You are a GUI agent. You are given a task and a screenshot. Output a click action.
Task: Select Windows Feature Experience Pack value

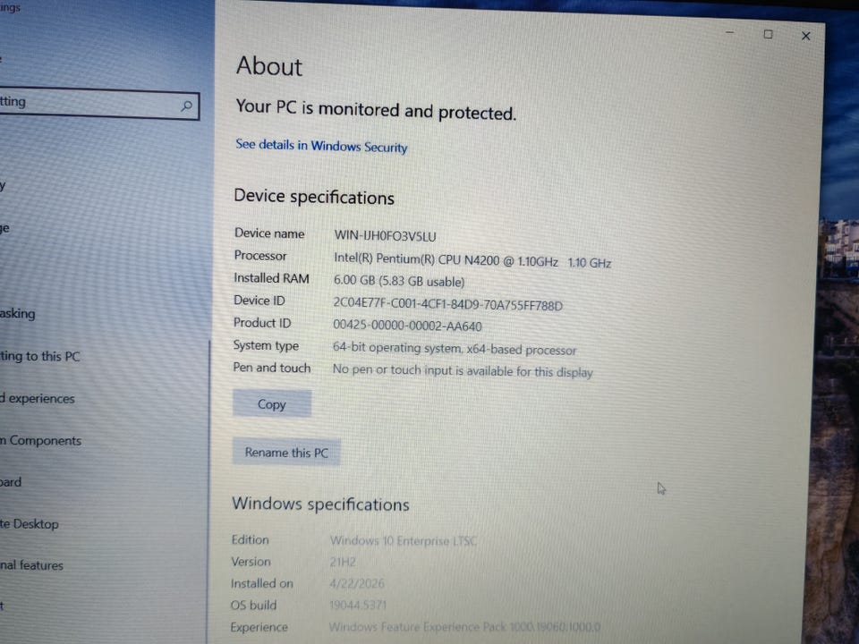pyautogui.click(x=464, y=627)
